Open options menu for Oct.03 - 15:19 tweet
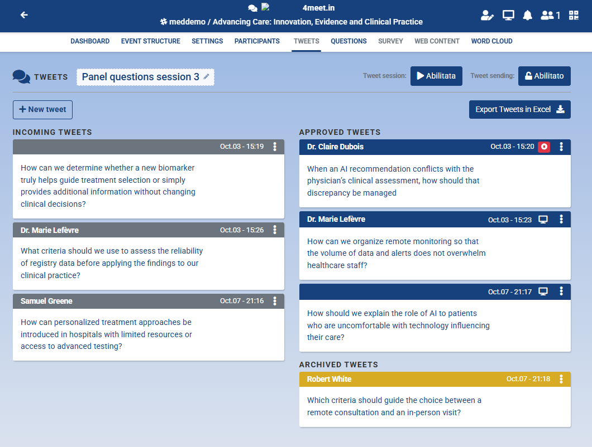592x447 pixels. 275,147
